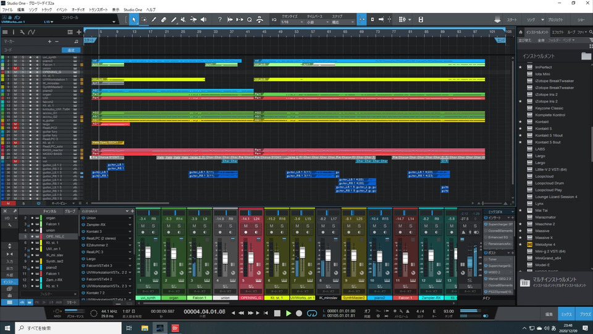Toggle the Loop button in the transport
The image size is (593, 334).
313,314
